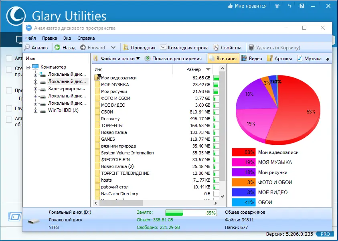The image size is (338, 241).
Task: Toggle the first Авт checkbox in Glary Utilities
Action: coord(9,58)
